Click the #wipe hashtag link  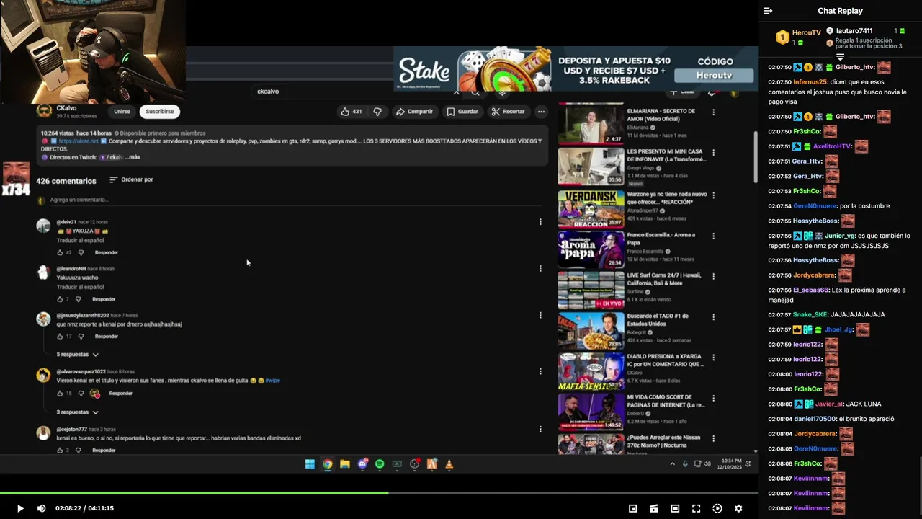272,380
